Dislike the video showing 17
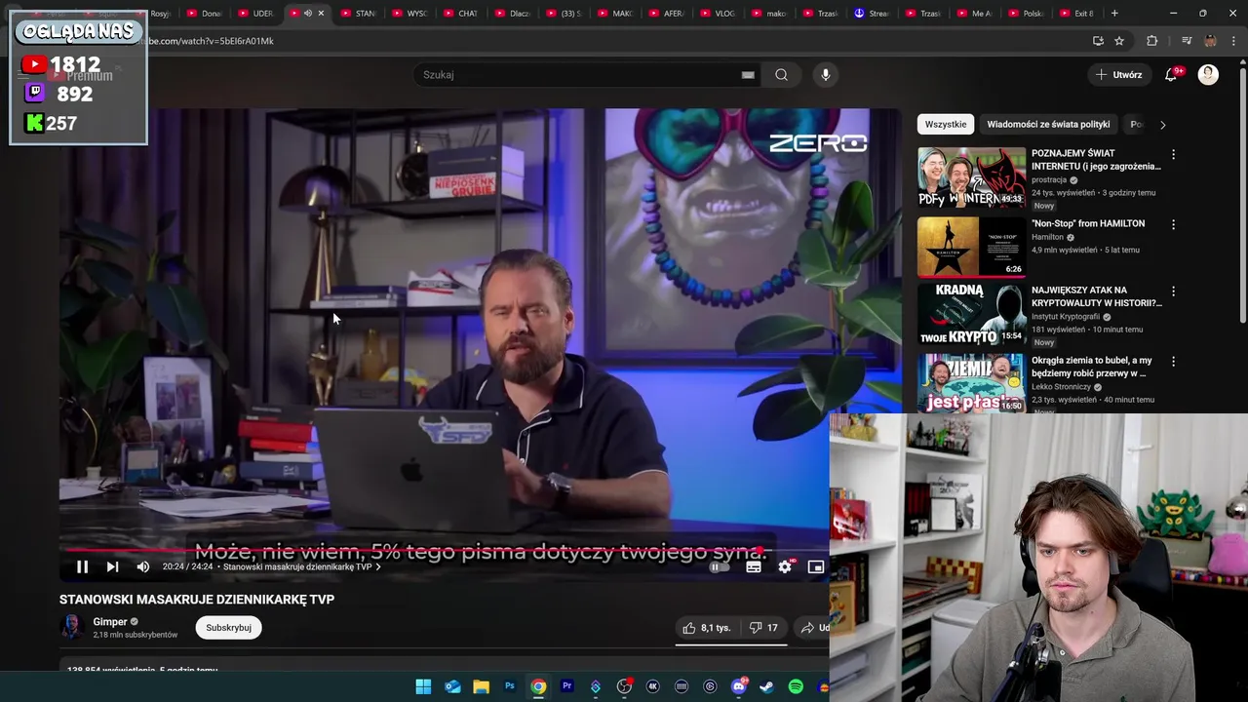 pos(762,628)
